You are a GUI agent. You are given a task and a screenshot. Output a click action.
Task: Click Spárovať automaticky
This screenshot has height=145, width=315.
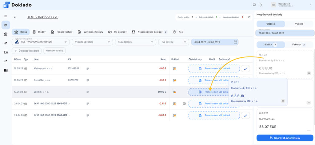[x=285, y=138]
